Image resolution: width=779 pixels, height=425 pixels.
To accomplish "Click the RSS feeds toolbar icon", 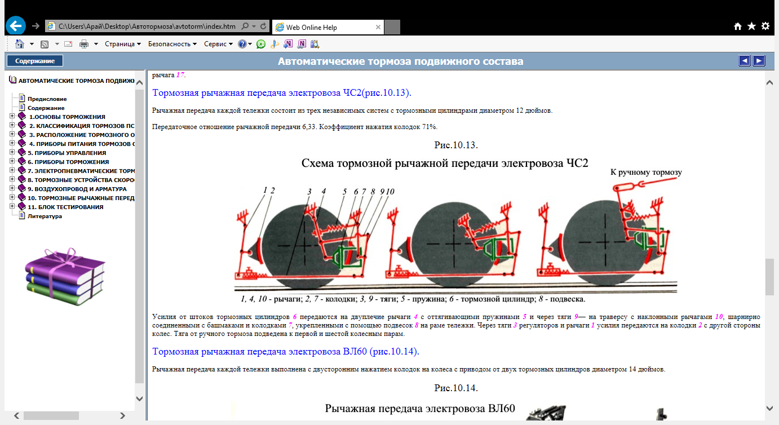I will (x=45, y=44).
